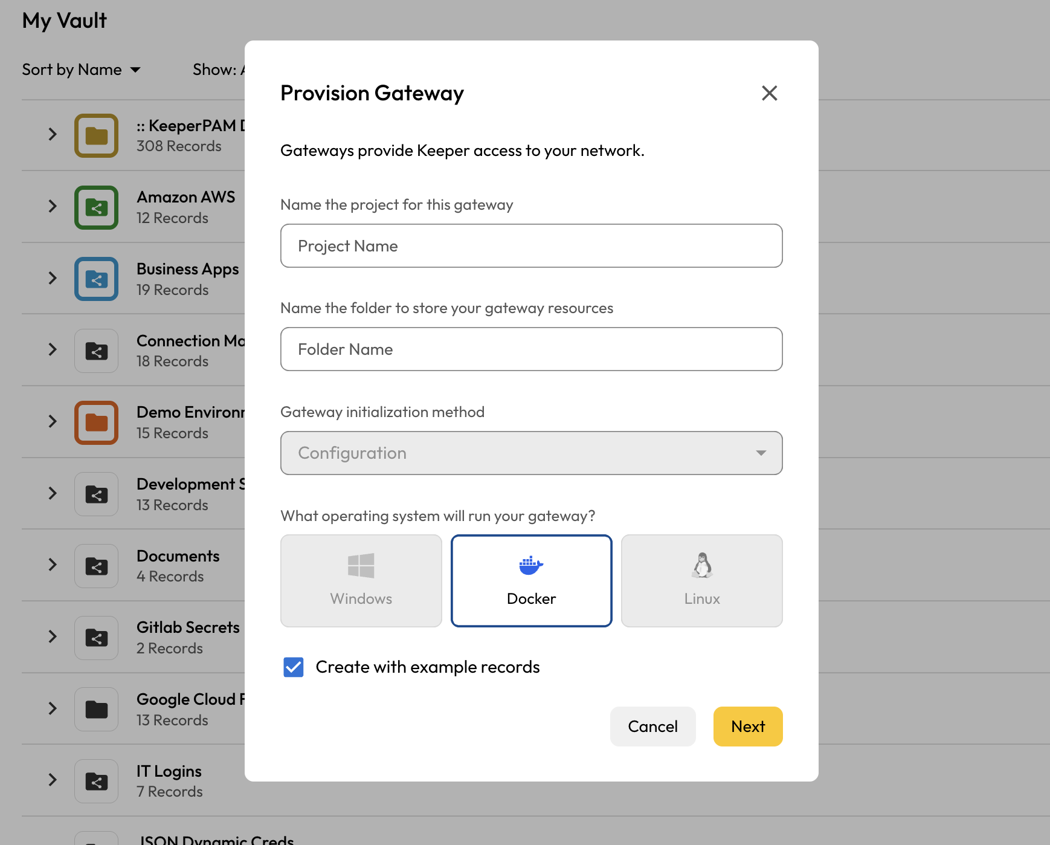Click the KeeperPAM folder icon
1050x845 pixels.
(x=96, y=135)
